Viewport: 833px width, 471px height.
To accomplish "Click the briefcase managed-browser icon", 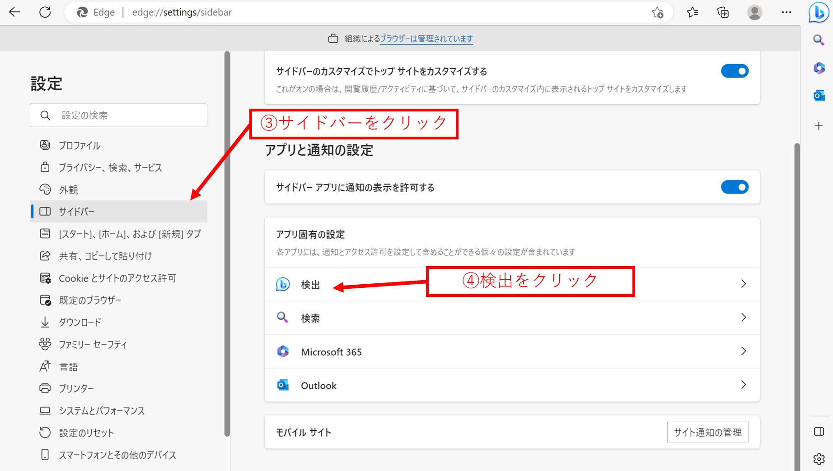I will pos(333,39).
